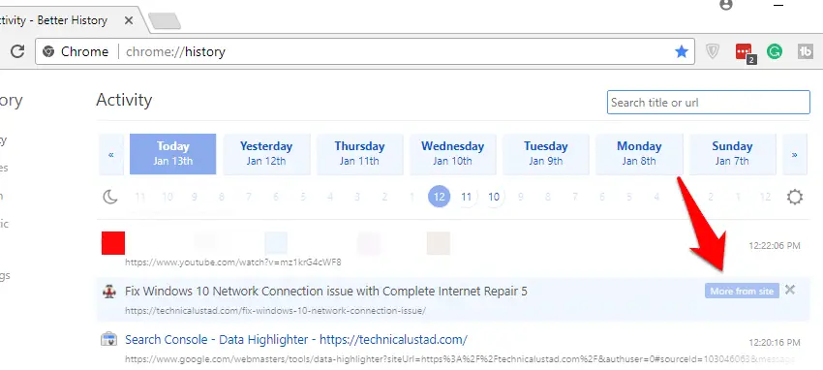The height and width of the screenshot is (370, 823).
Task: Click the sun icon on the hour timeline
Action: [x=795, y=198]
